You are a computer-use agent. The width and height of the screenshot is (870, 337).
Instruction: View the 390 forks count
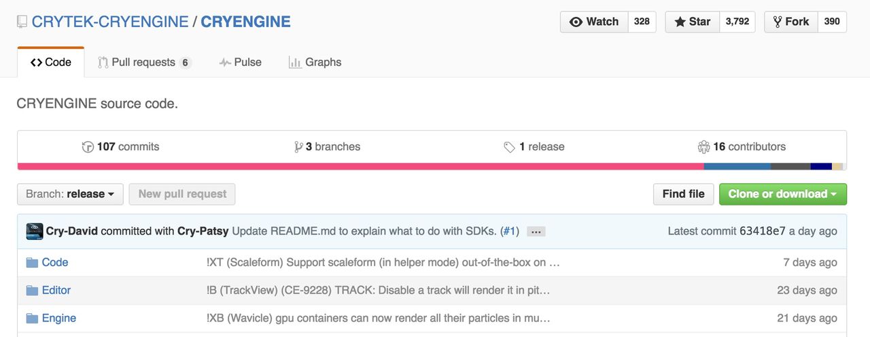pyautogui.click(x=832, y=22)
